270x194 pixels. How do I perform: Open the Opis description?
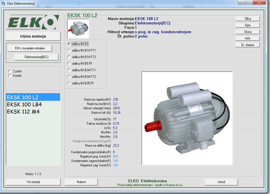[247, 25]
